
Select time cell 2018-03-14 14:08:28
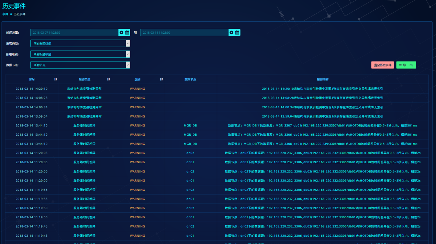(32, 98)
